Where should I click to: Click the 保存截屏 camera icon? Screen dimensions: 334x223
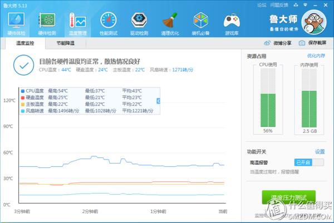click(x=302, y=43)
